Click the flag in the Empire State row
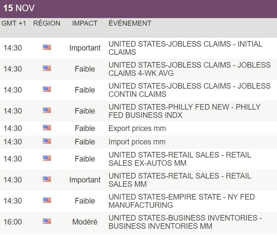 47,201
